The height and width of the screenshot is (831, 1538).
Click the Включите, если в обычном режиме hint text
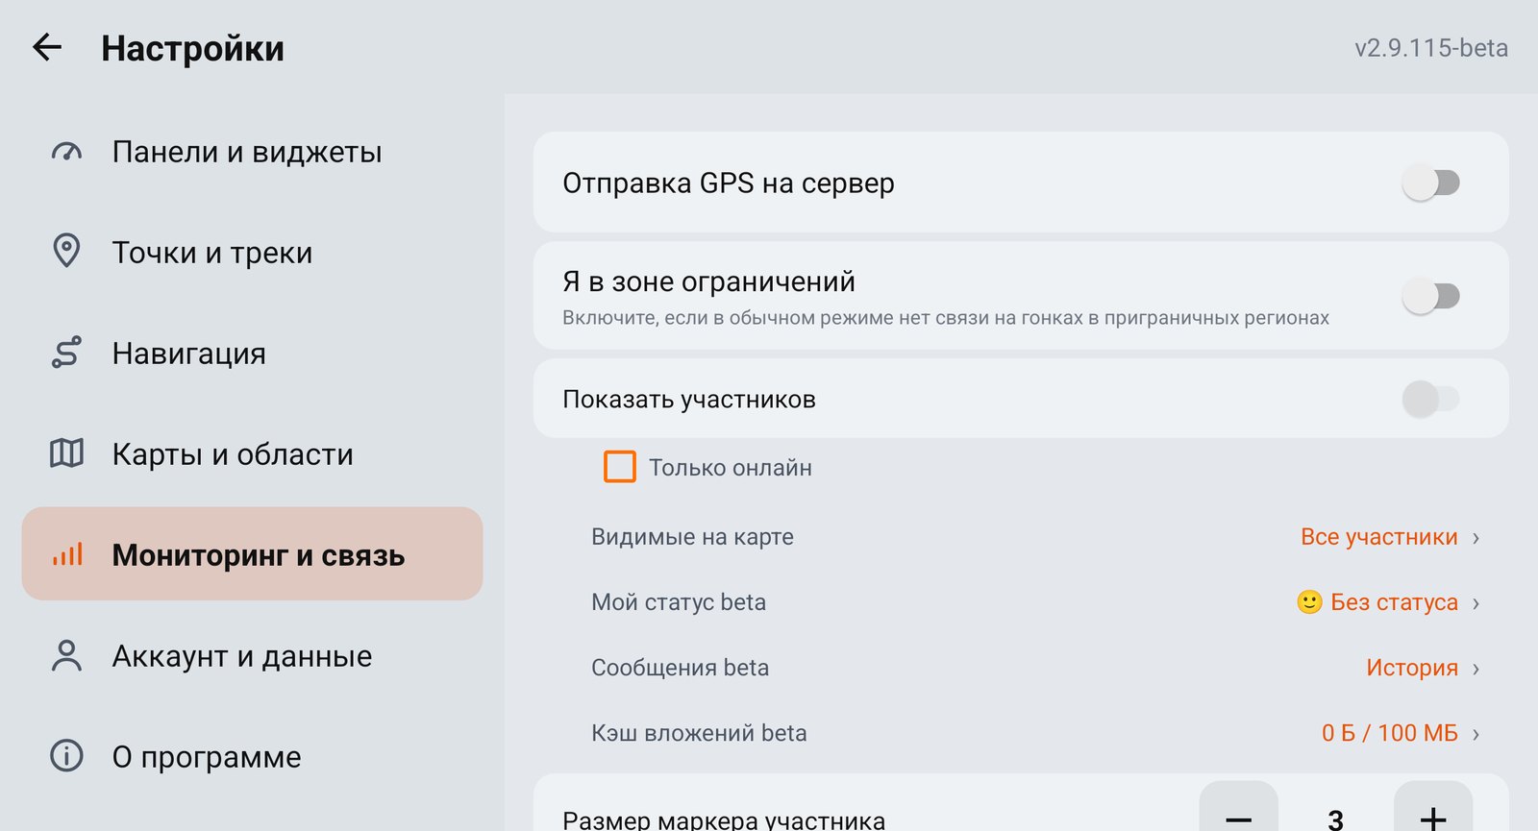946,318
